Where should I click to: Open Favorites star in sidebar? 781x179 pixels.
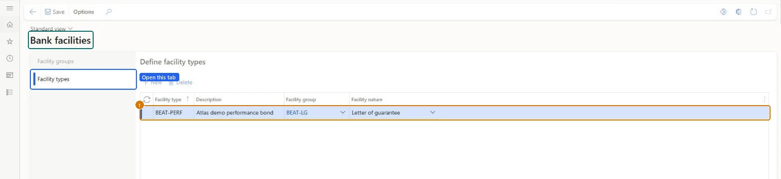[x=9, y=42]
